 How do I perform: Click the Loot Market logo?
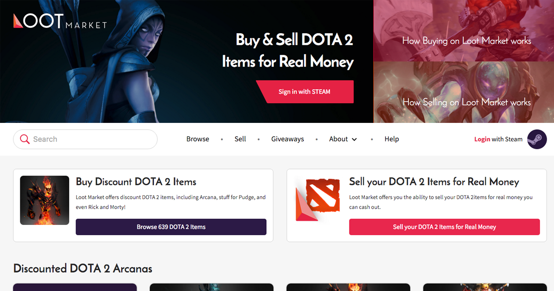pyautogui.click(x=59, y=22)
